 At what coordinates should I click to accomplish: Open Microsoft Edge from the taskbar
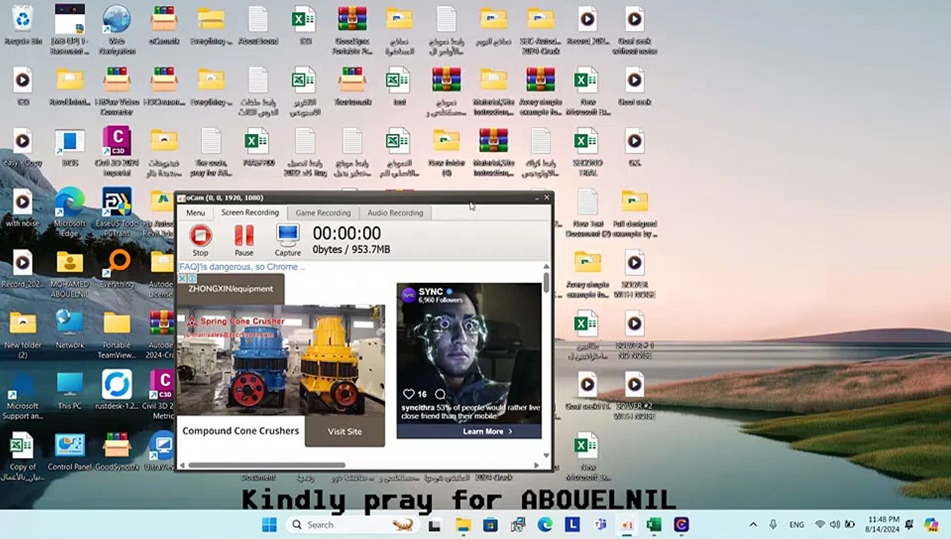545,525
